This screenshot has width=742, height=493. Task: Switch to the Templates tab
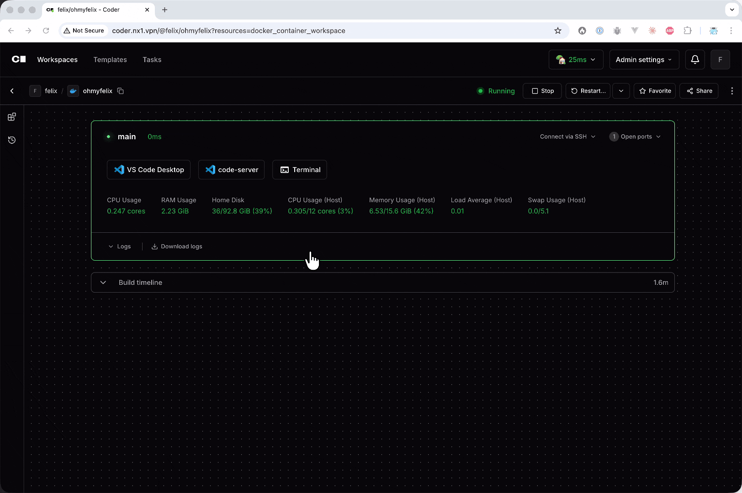pos(110,59)
